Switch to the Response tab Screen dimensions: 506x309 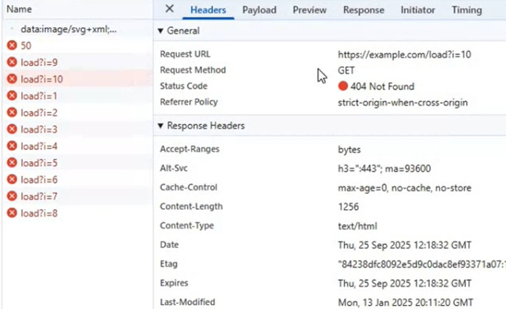(x=363, y=10)
